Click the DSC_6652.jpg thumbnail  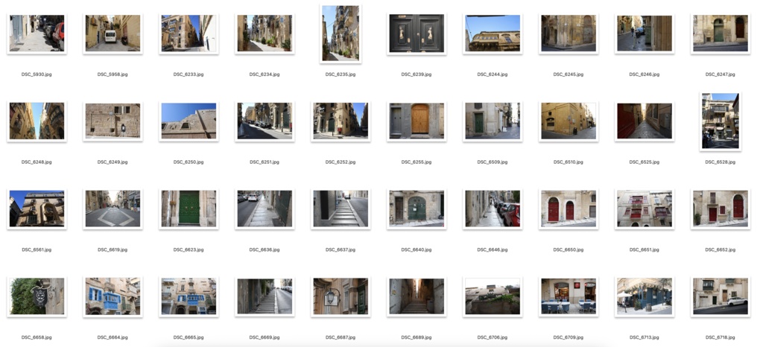[x=721, y=208]
